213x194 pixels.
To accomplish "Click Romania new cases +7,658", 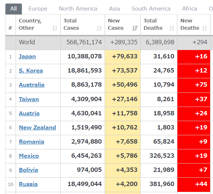I will point(126,141).
